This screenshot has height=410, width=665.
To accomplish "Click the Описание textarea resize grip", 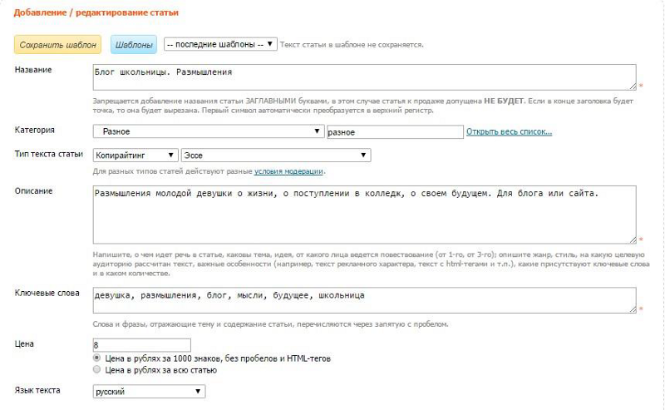I will point(633,239).
